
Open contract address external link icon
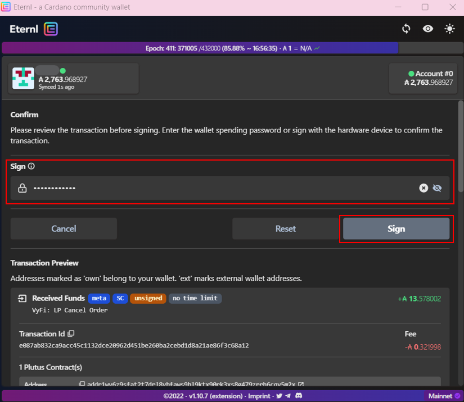click(301, 385)
